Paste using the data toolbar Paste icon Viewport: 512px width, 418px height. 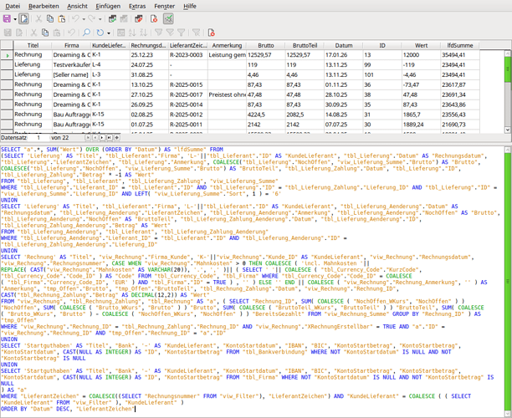(x=57, y=33)
